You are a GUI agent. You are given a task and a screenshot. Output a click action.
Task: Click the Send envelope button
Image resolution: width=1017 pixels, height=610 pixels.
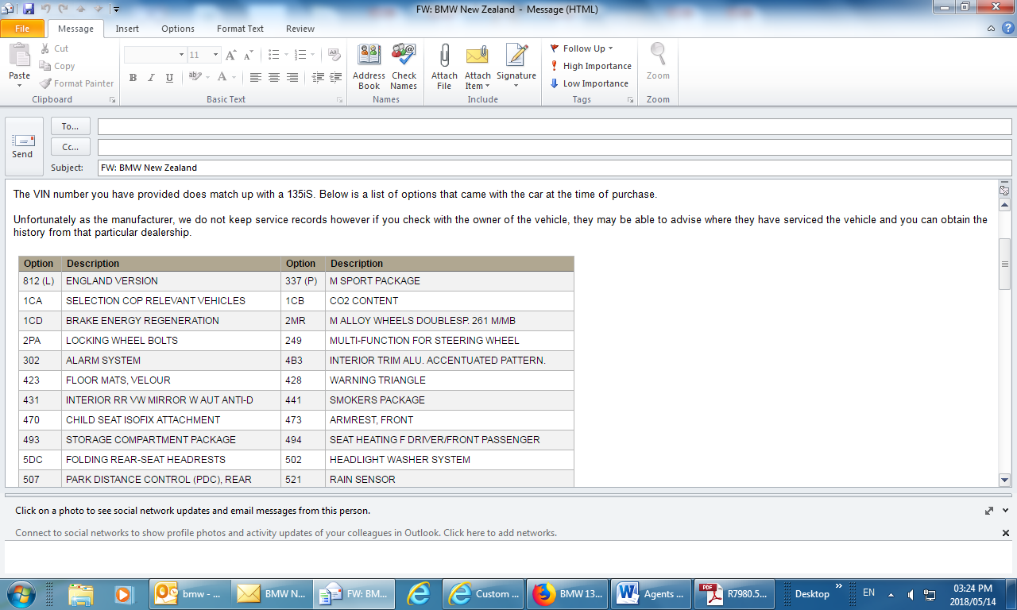coord(23,146)
